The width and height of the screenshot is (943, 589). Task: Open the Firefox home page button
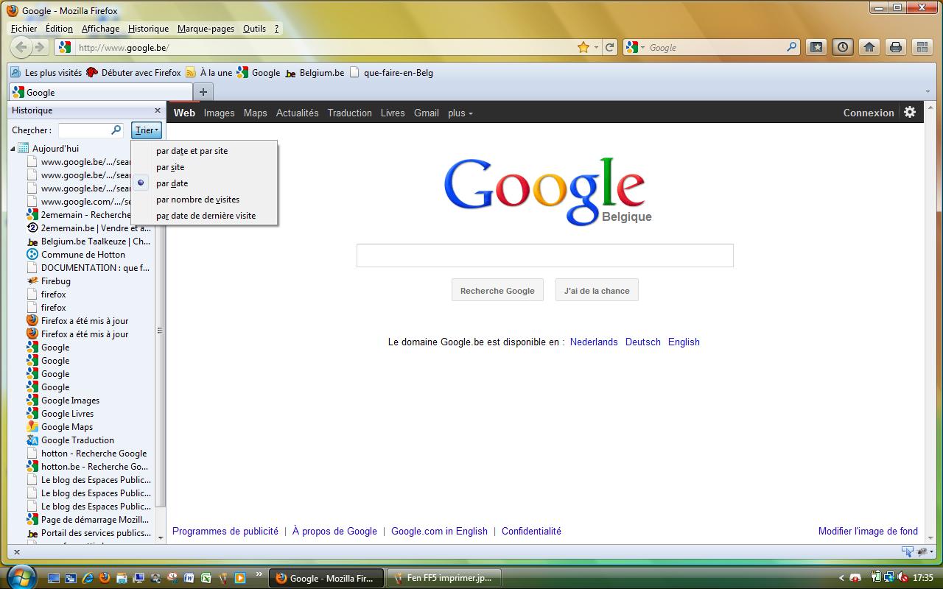click(x=869, y=47)
